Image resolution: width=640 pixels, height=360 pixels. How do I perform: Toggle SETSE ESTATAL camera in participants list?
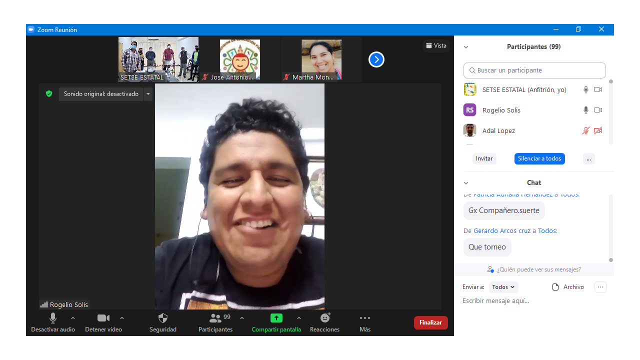pos(598,89)
